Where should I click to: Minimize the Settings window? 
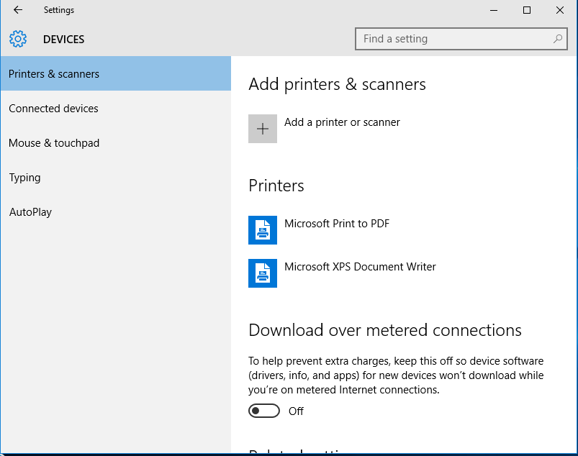coord(494,10)
